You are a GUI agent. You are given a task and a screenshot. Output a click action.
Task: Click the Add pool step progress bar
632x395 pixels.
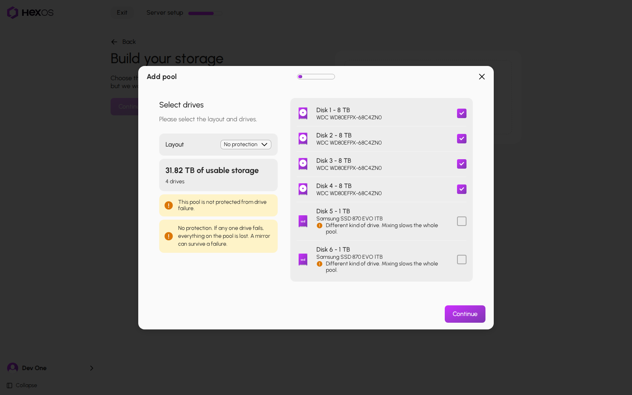click(316, 77)
